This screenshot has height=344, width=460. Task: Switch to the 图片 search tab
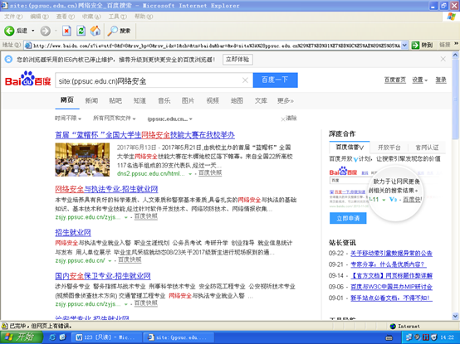click(188, 100)
